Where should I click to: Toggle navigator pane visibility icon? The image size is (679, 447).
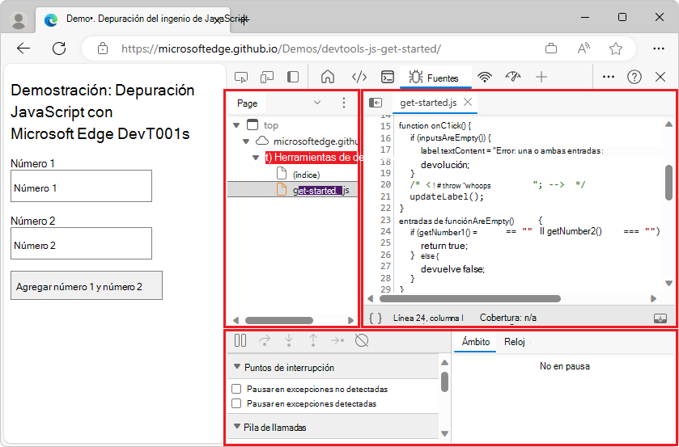point(376,103)
